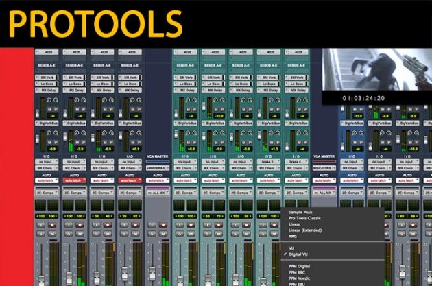Mute the channel panned 36 and 48
The width and height of the screenshot is (432, 286).
108,234
